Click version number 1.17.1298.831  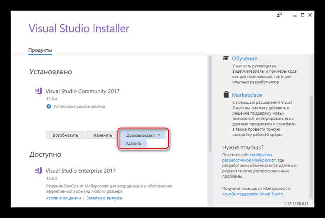296,204
